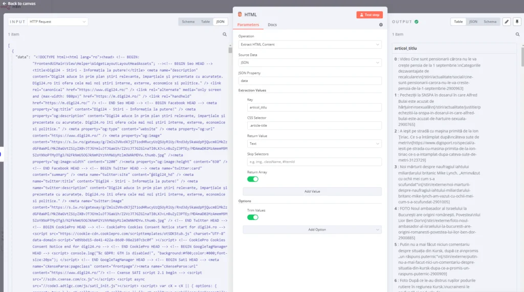The width and height of the screenshot is (524, 292).
Task: Toggle the Return Array switch
Action: [253, 179]
